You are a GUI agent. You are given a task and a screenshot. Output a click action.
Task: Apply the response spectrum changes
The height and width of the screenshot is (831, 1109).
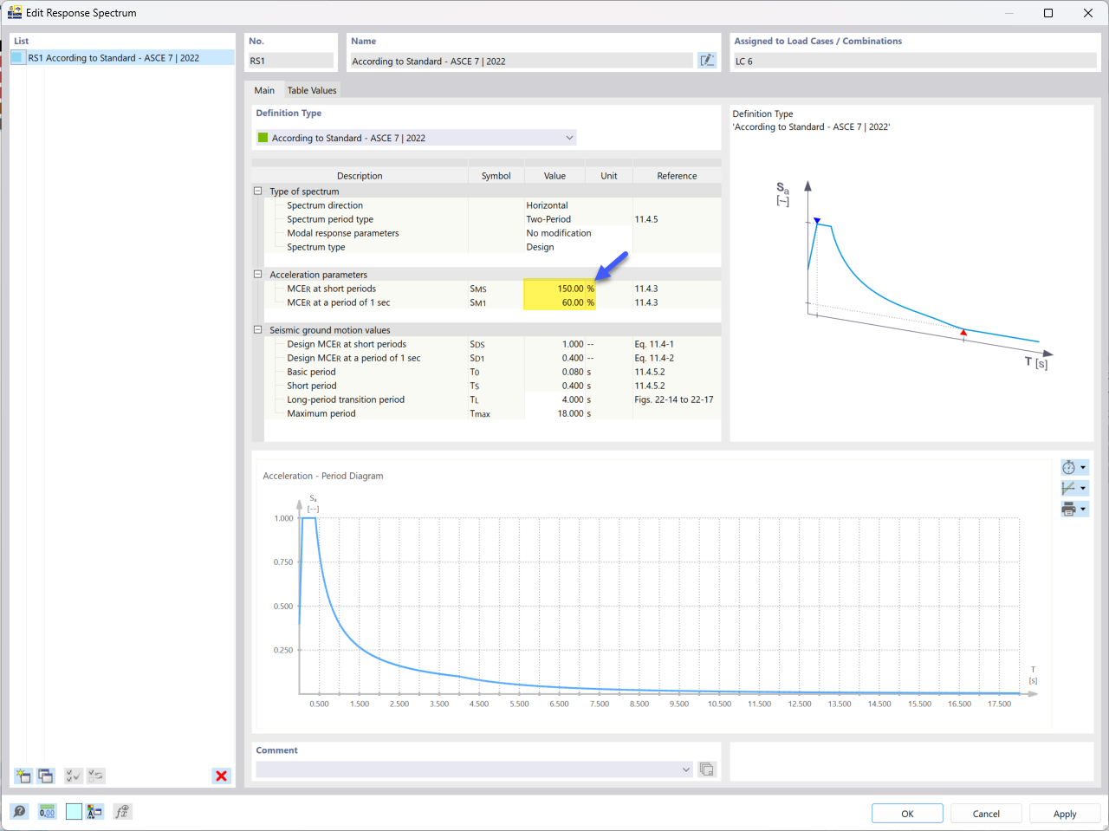tap(1064, 814)
